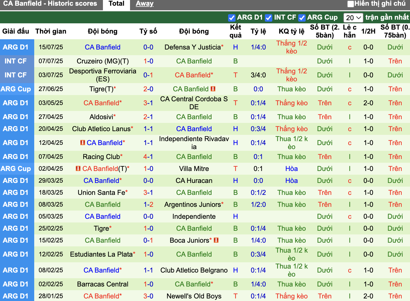Click red card icon beside CA Banfield on 12/04/25
This screenshot has width=410, height=301.
[83, 143]
